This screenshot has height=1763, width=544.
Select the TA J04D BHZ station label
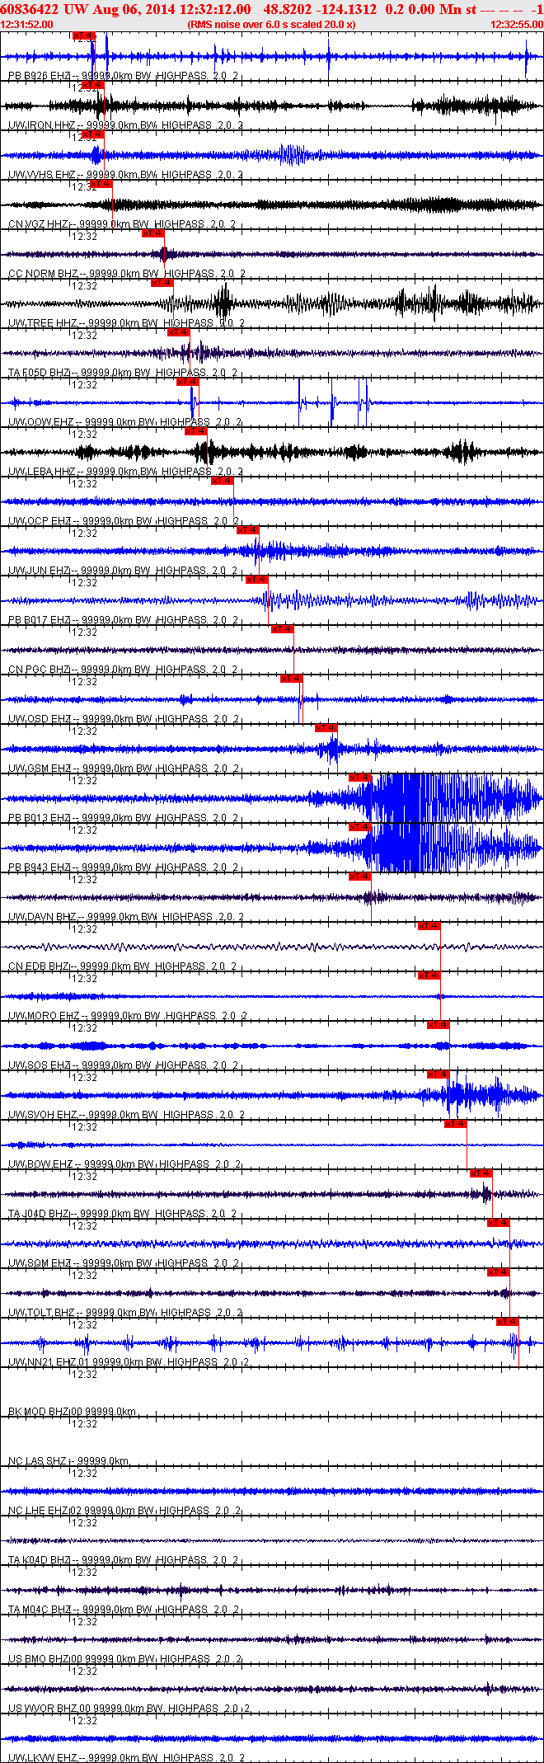[40, 1213]
